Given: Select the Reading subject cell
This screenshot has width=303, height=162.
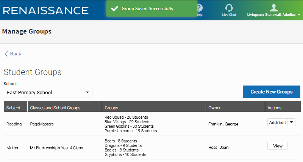Looking at the screenshot, I should [14, 124].
